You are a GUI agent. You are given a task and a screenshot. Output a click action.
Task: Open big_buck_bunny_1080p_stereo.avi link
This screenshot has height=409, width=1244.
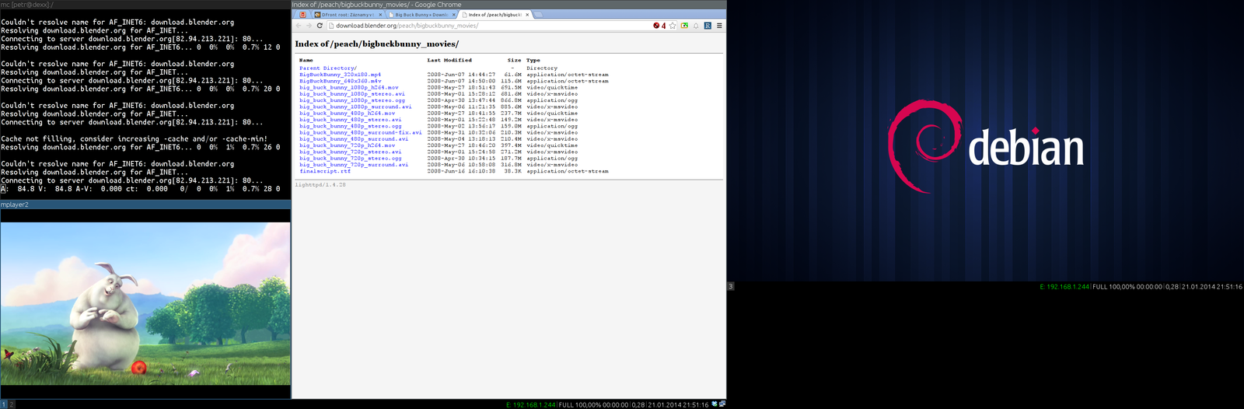click(x=352, y=94)
